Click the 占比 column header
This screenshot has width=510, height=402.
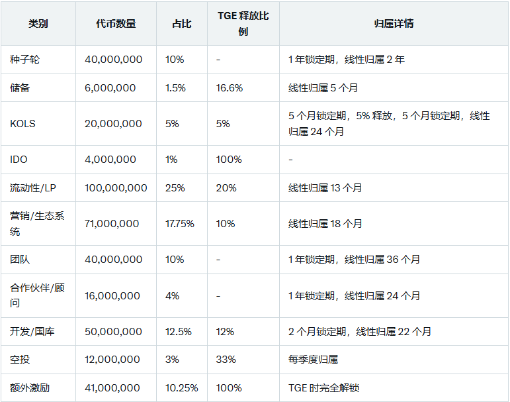pyautogui.click(x=181, y=24)
